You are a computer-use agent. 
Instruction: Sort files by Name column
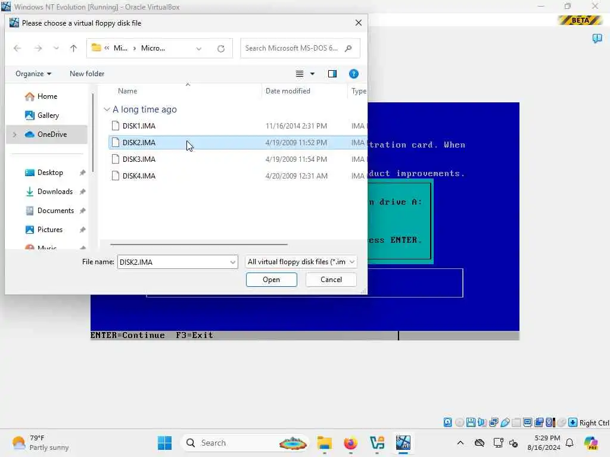127,91
